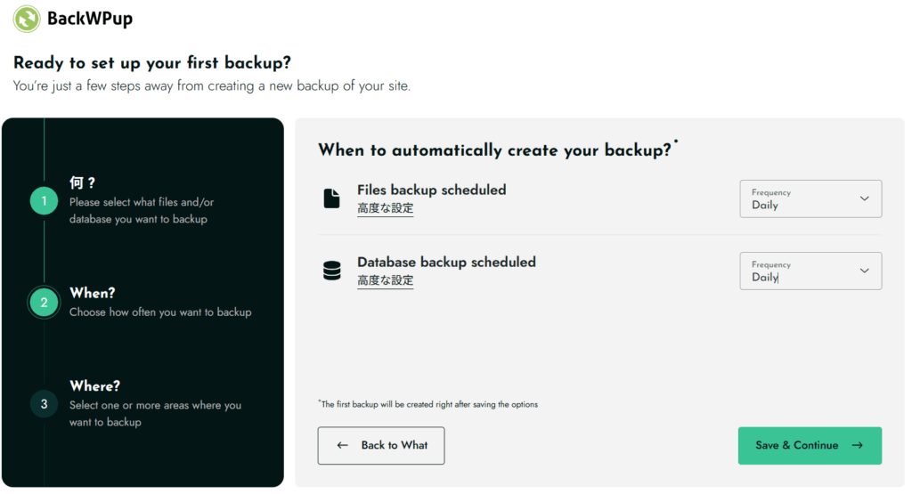
Task: Click the Files backup document icon
Action: 331,199
